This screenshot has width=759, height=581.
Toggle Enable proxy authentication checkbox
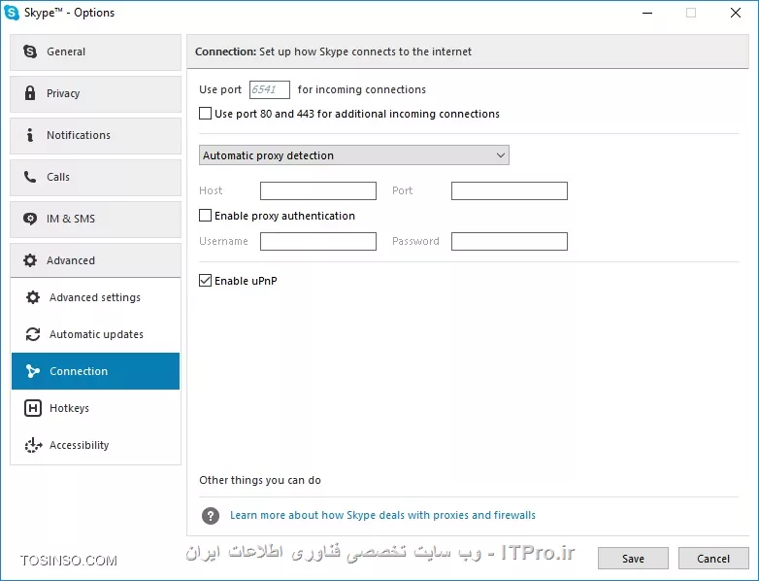click(205, 215)
